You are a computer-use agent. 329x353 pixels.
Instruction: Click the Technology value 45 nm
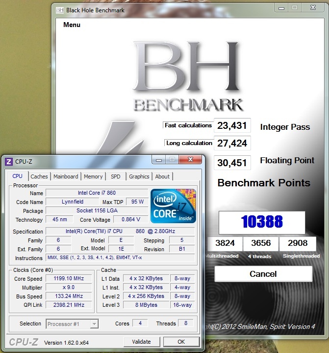coord(59,219)
